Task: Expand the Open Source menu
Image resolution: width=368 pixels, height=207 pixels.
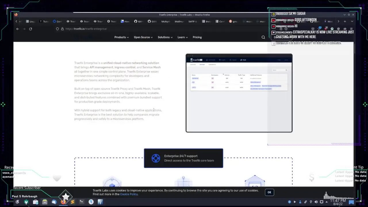Action: tap(143, 37)
